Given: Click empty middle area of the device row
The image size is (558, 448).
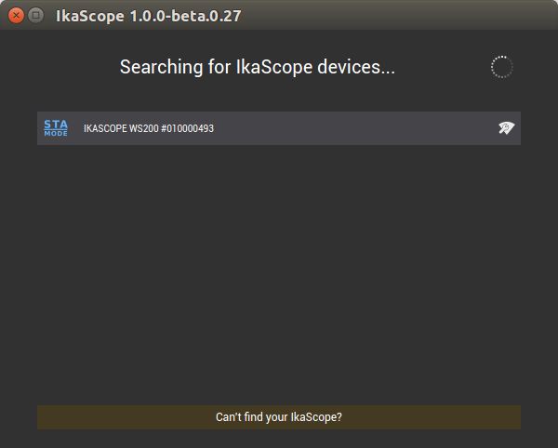Looking at the screenshot, I should 356,128.
